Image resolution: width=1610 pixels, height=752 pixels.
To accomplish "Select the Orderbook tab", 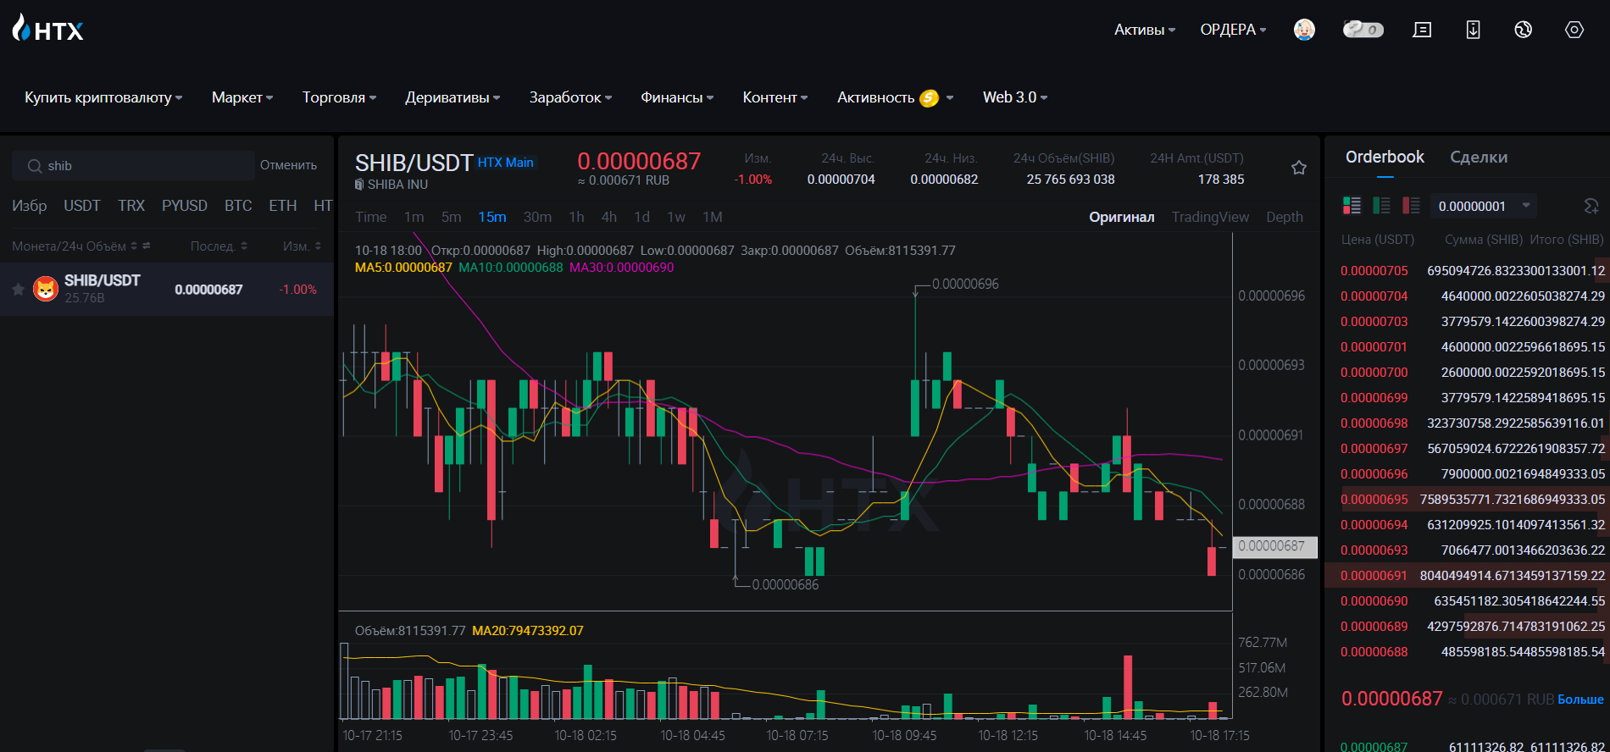I will (1385, 158).
